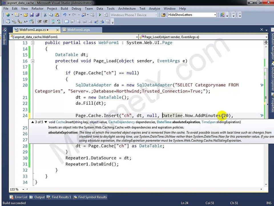Click the Copy toolbar icon
Image resolution: width=274 pixels, height=206 pixels.
[x=51, y=15]
